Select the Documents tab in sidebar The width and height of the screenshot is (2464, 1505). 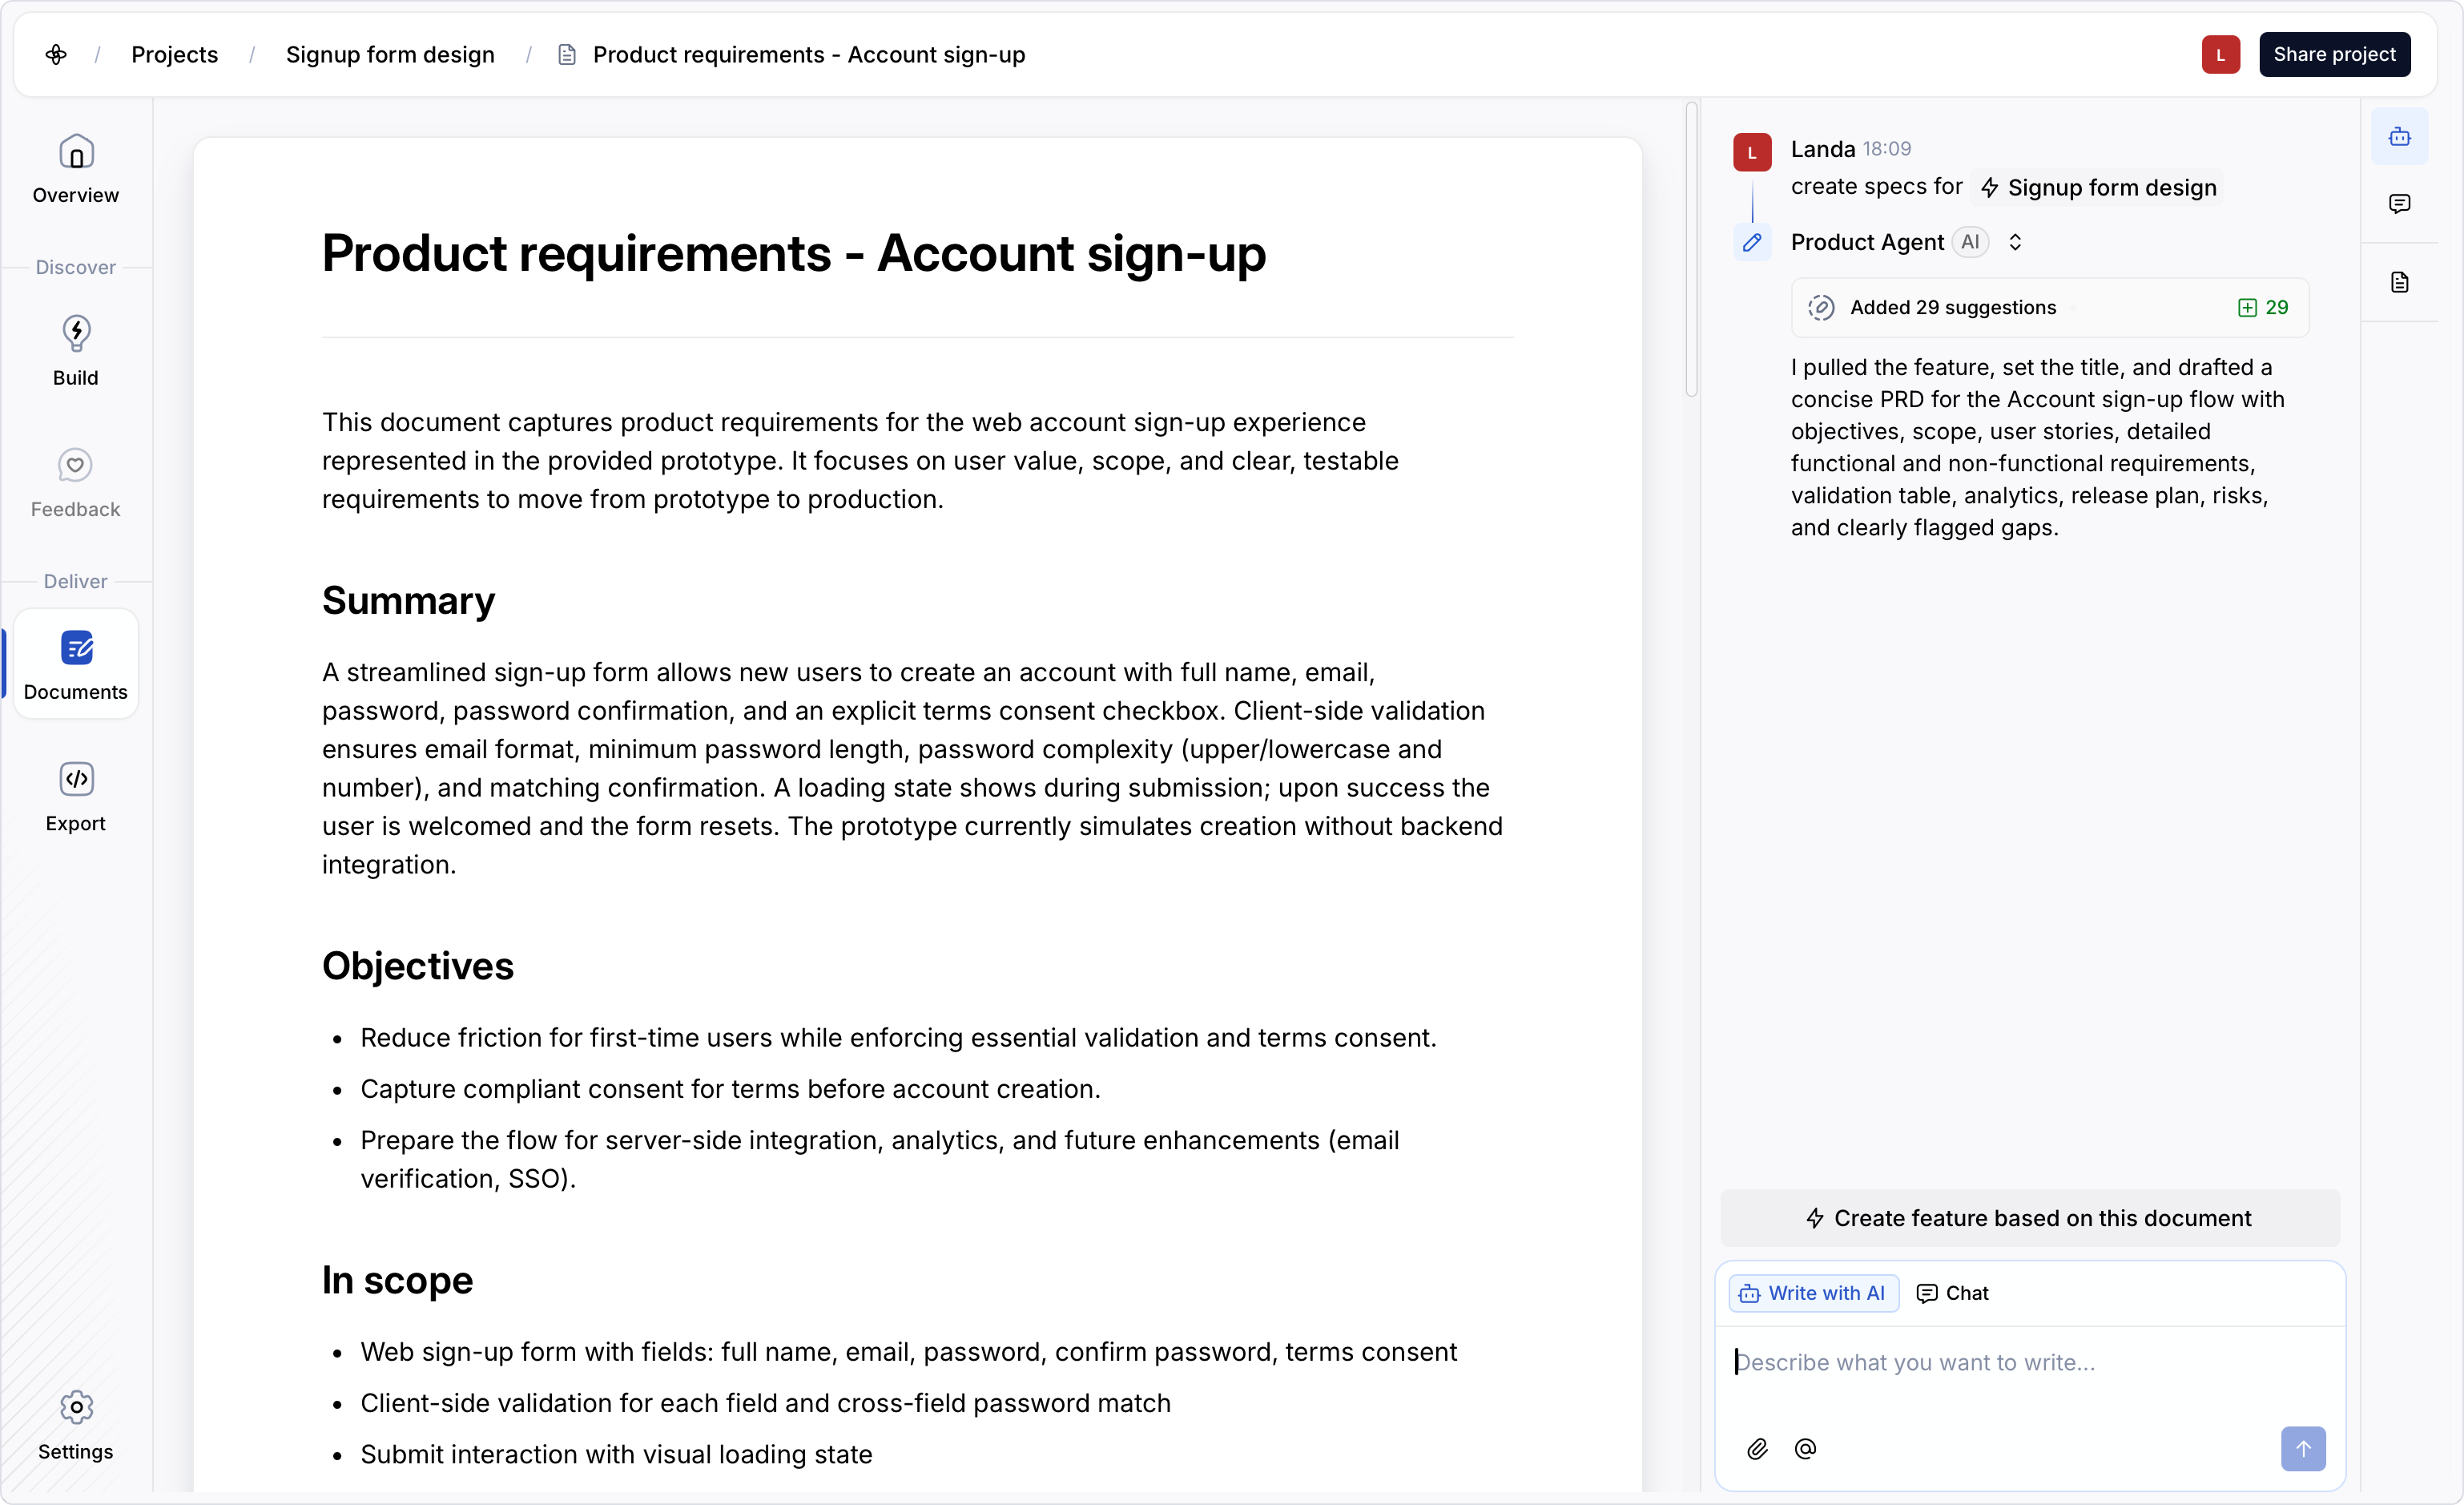[75, 664]
